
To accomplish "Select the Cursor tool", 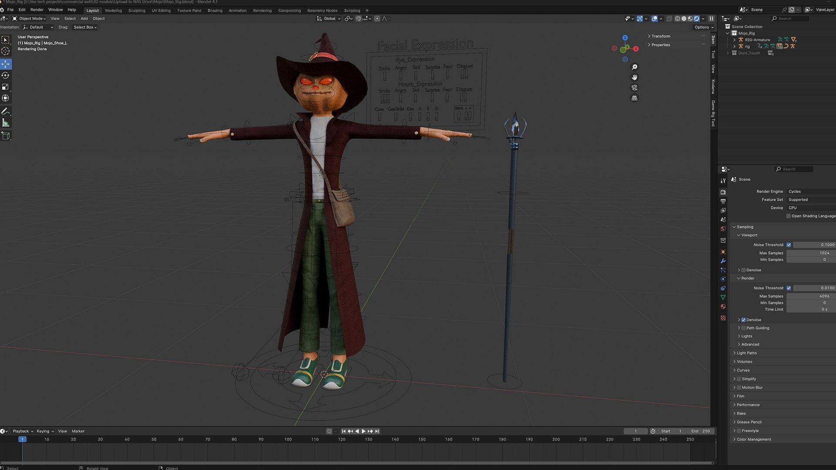I will pos(6,51).
